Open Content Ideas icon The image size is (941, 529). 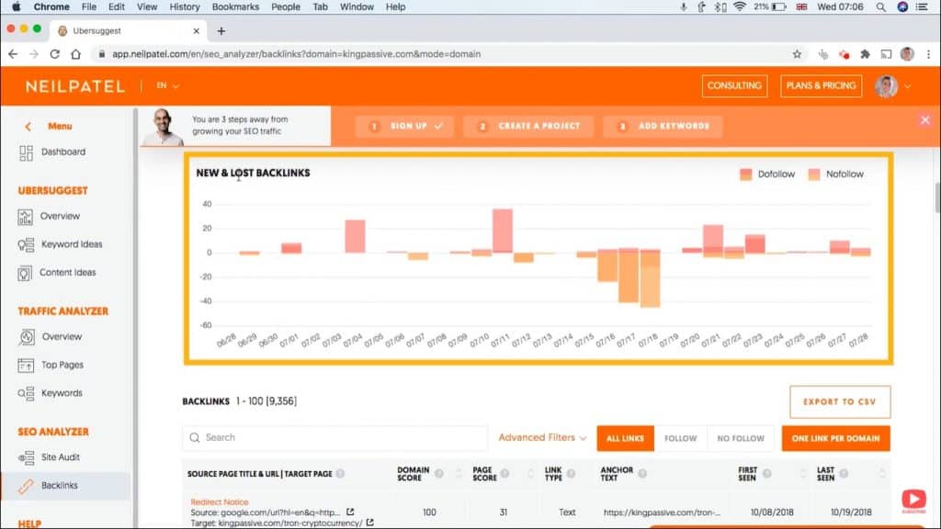[x=25, y=273]
